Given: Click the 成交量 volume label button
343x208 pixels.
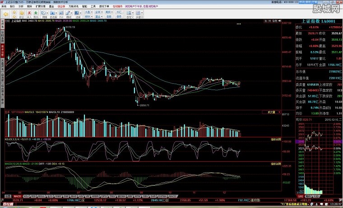Looking at the screenshot, I should pyautogui.click(x=271, y=111).
